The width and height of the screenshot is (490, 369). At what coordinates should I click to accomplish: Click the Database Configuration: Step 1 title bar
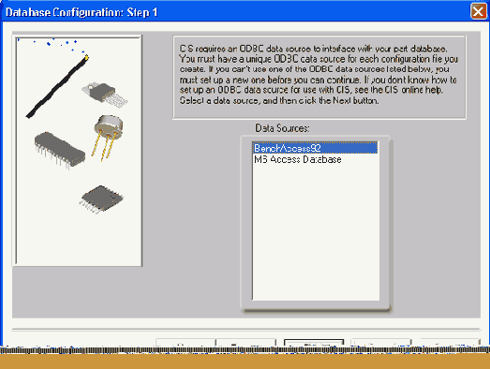tap(234, 12)
